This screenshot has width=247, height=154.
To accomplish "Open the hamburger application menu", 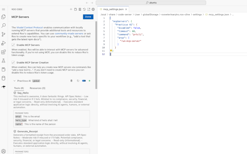I will point(4,9).
